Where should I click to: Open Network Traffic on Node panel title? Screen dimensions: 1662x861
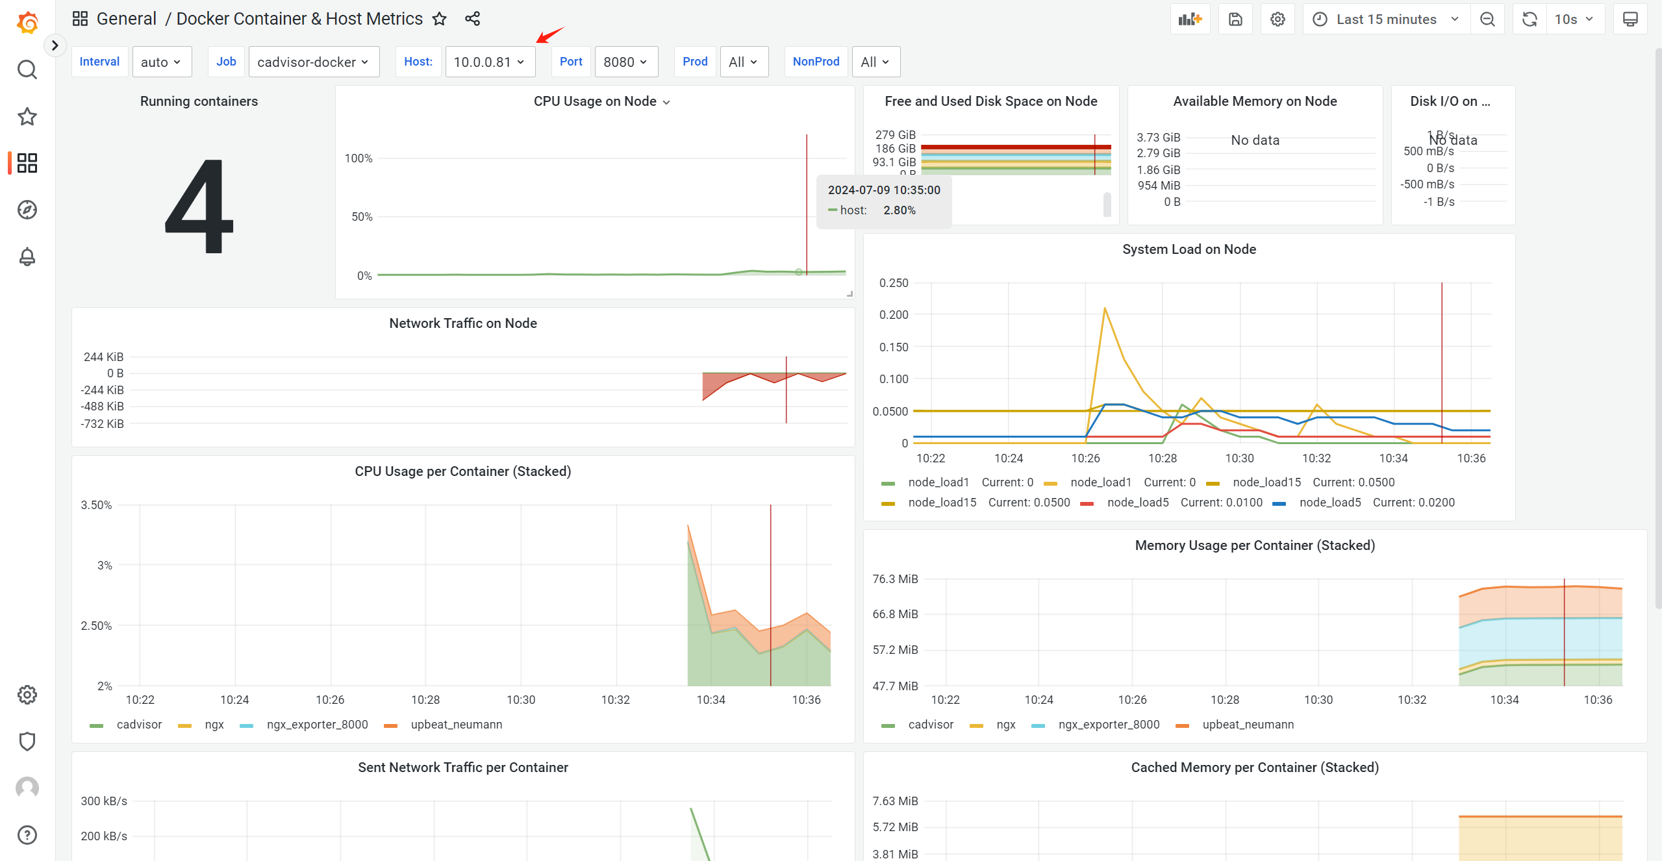(462, 323)
